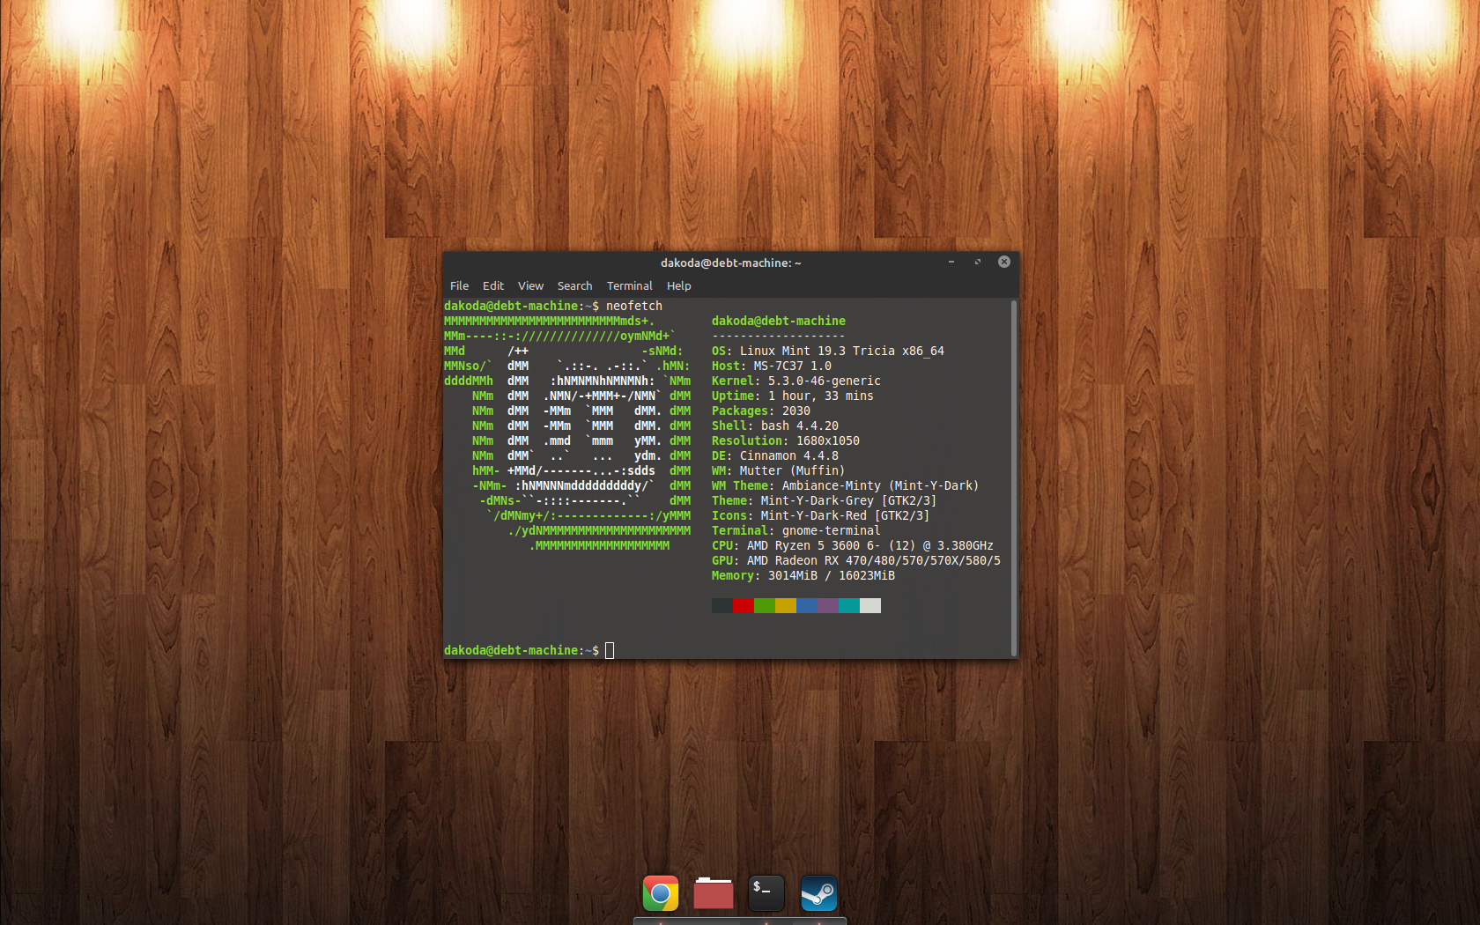Open the View menu
The height and width of the screenshot is (925, 1480).
[x=529, y=285]
